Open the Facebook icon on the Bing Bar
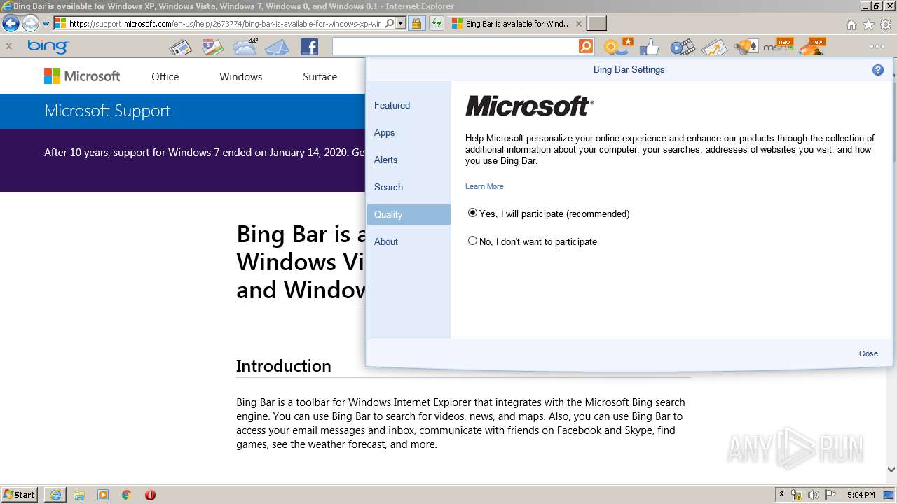 [x=309, y=48]
